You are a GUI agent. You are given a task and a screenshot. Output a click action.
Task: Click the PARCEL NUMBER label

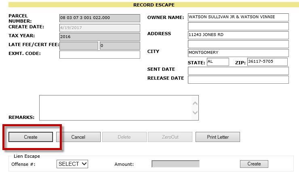(20, 18)
